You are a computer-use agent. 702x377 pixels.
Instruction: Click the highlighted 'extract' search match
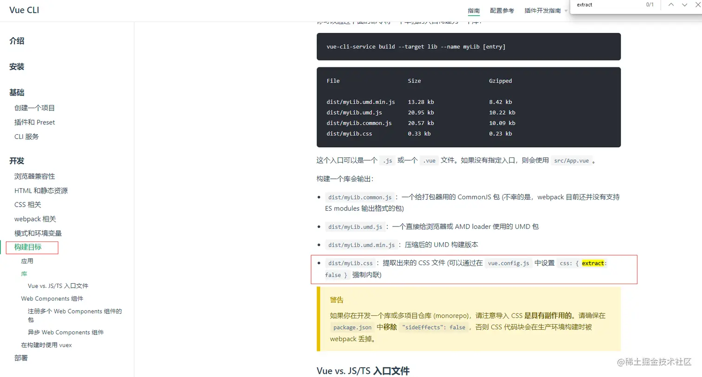tap(593, 263)
